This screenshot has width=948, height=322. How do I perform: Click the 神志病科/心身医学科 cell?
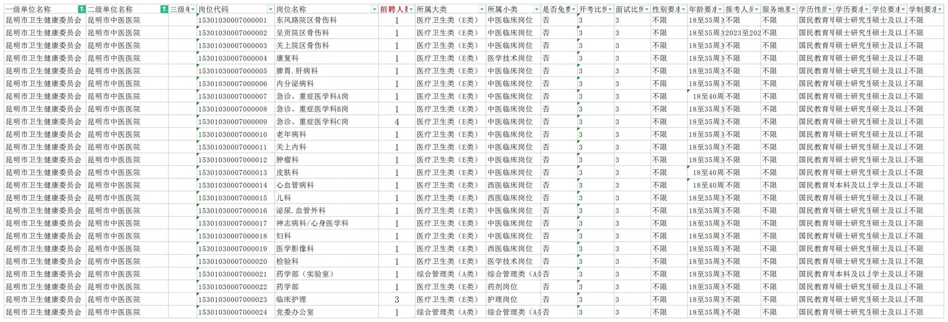coord(326,223)
